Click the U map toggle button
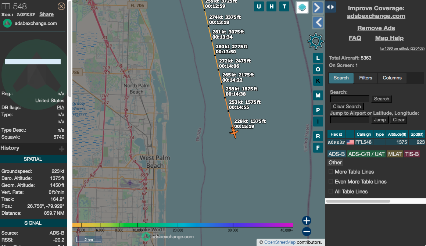Screen dimensions: 426x246 click(x=259, y=7)
